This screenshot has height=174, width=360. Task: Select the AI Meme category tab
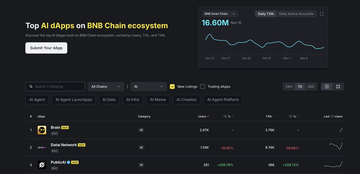coord(158,99)
